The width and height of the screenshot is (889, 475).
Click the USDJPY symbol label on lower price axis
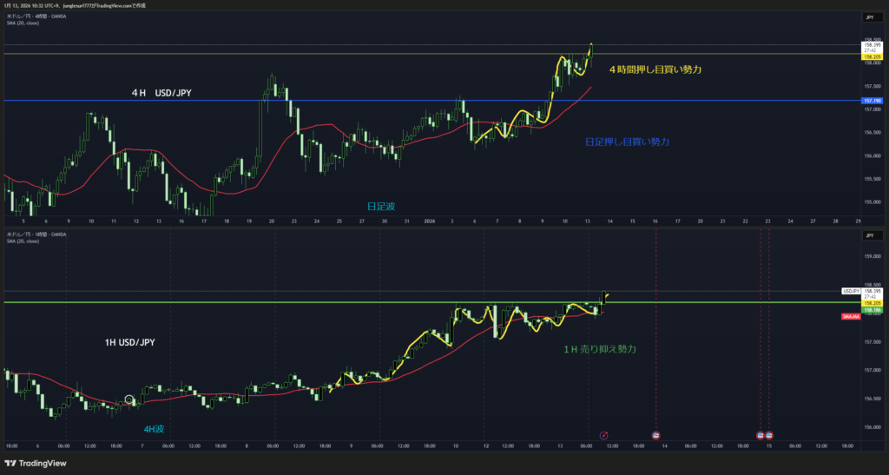[851, 290]
